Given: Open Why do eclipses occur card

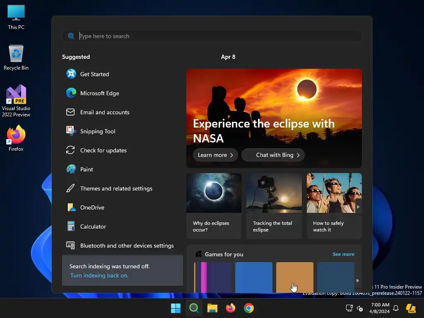Looking at the screenshot, I should [x=214, y=206].
